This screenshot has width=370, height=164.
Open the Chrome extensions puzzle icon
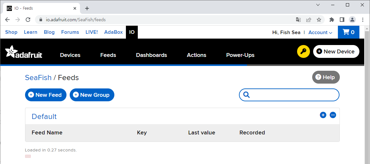tap(332, 20)
